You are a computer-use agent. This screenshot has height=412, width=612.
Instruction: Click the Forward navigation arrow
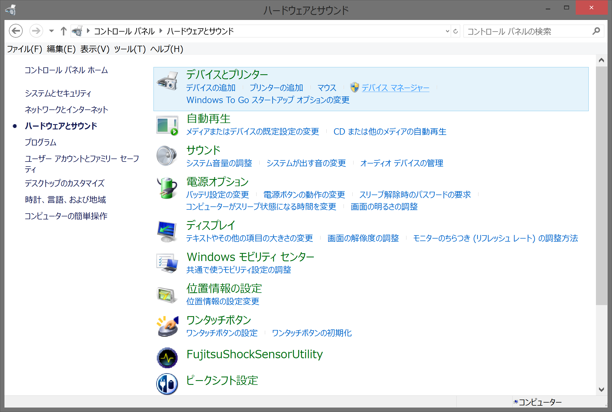[x=36, y=31]
